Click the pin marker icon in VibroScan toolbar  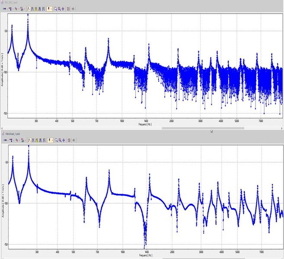click(49, 140)
